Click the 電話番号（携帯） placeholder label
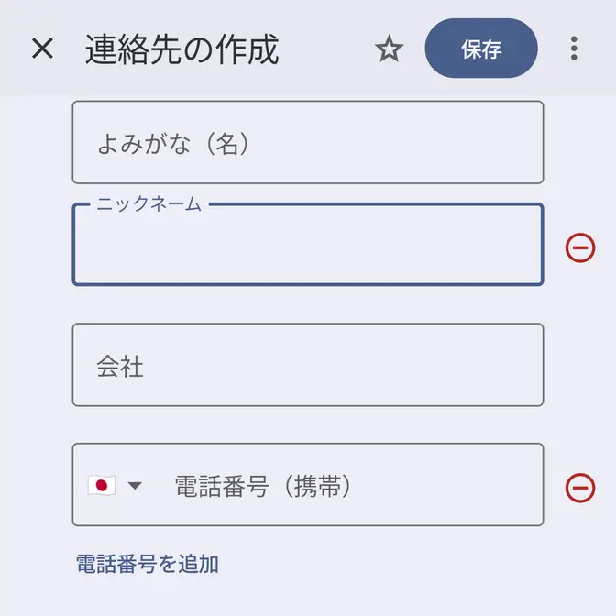The width and height of the screenshot is (616, 616). [263, 486]
